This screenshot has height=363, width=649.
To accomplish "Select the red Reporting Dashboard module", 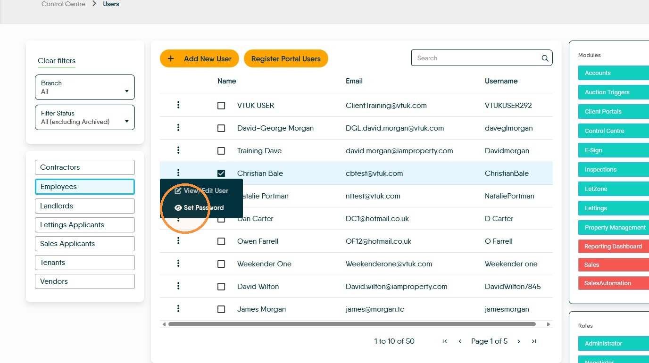I will [x=614, y=247].
